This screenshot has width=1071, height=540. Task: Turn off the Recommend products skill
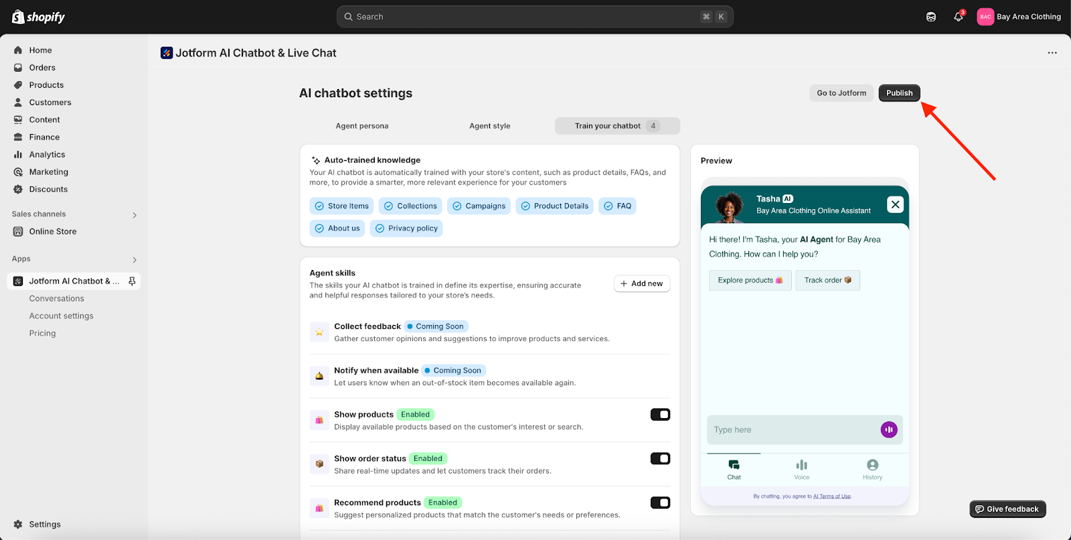(660, 503)
